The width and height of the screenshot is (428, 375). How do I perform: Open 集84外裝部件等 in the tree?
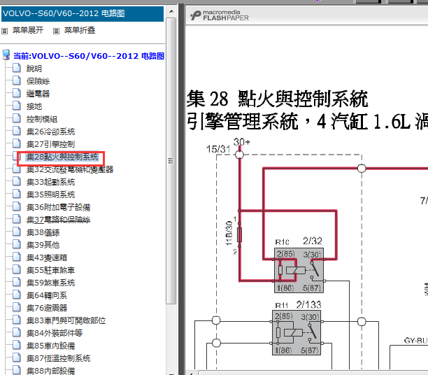(55, 333)
